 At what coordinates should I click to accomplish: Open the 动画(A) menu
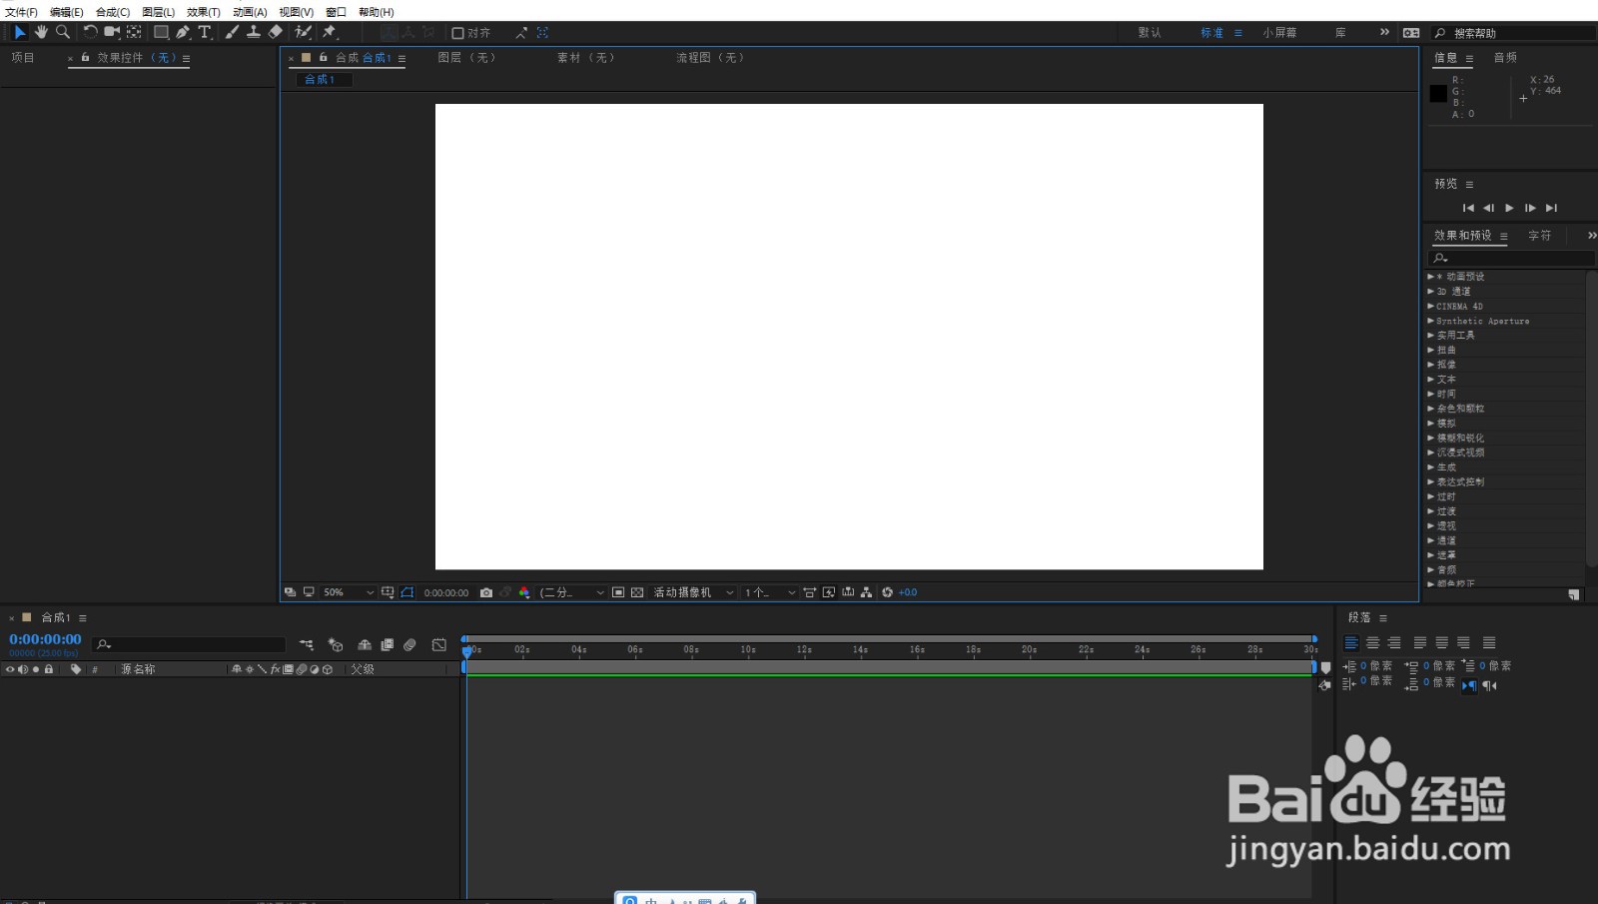click(250, 12)
